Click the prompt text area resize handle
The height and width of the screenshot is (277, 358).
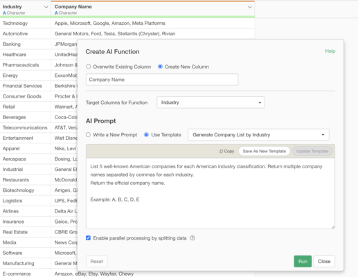tap(333, 227)
